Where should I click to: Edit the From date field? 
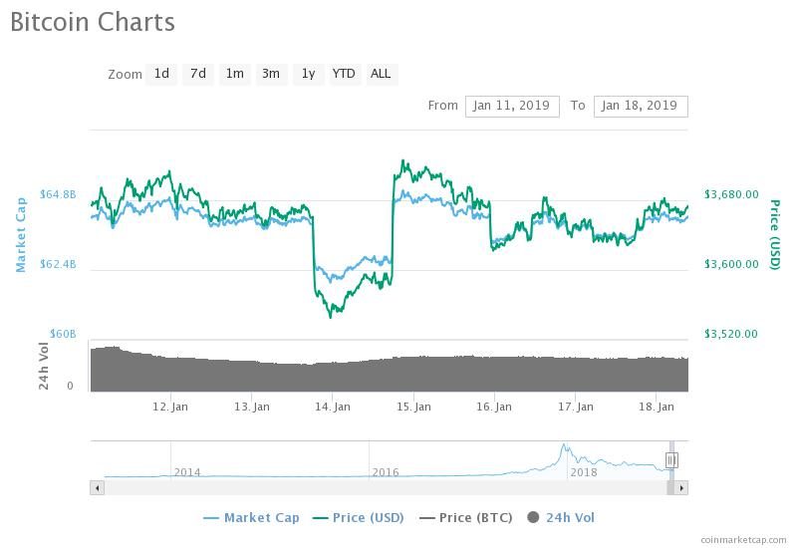coord(512,107)
